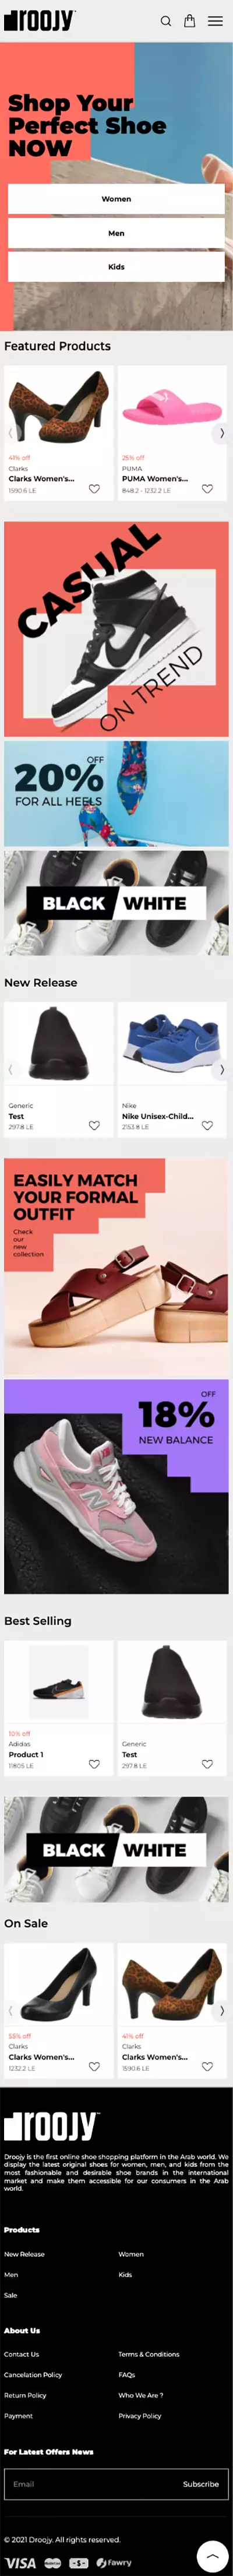
Task: Click the Drooyy logo in header
Action: coord(40,20)
